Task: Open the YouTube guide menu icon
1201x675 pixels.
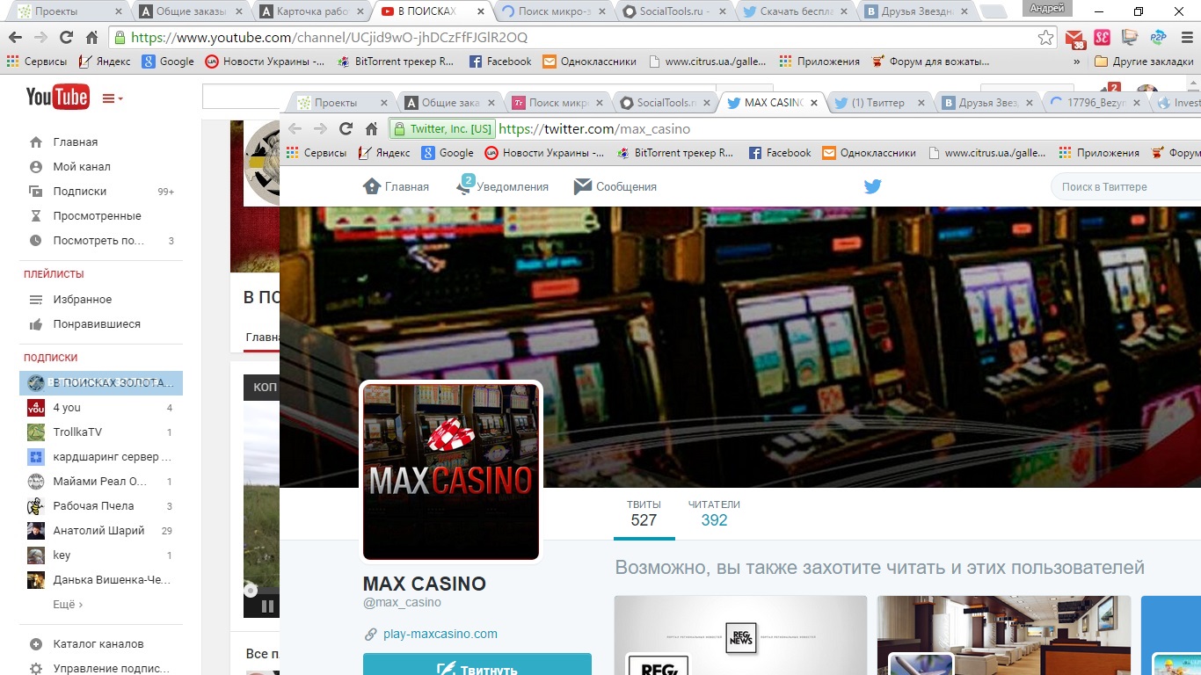Action: (113, 98)
